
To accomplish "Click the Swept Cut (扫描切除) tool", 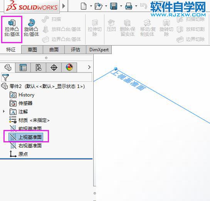I will [191, 19].
